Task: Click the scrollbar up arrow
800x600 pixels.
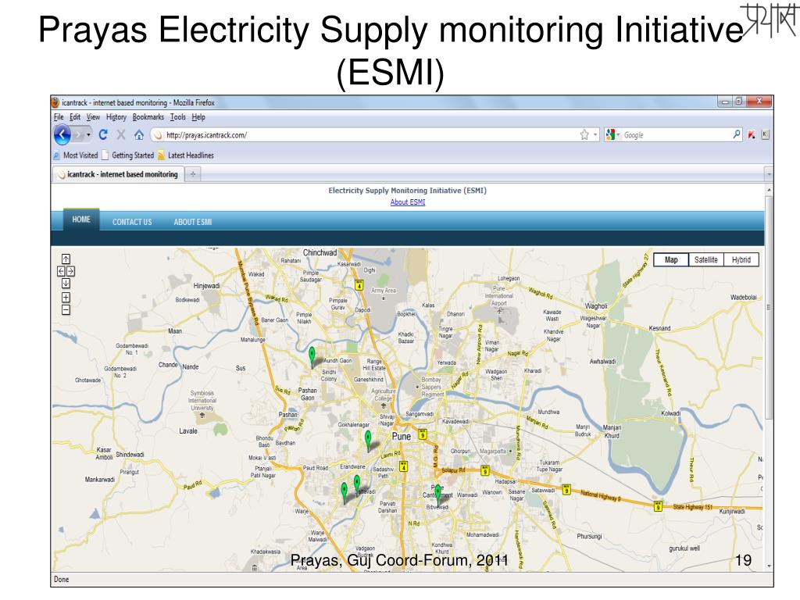Action: [x=769, y=190]
